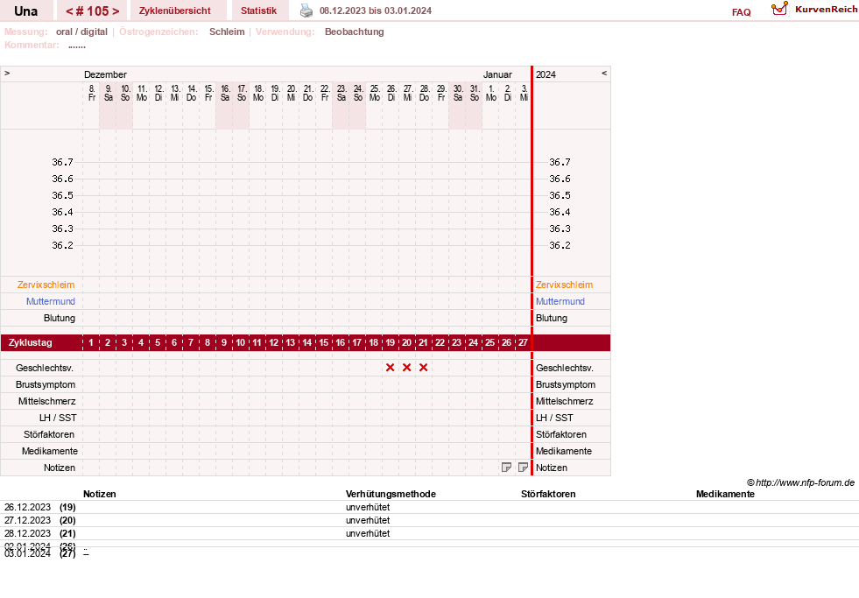Click the 28.12.2023 notes table row
Viewport: 859px width, 598px height.
429,533
